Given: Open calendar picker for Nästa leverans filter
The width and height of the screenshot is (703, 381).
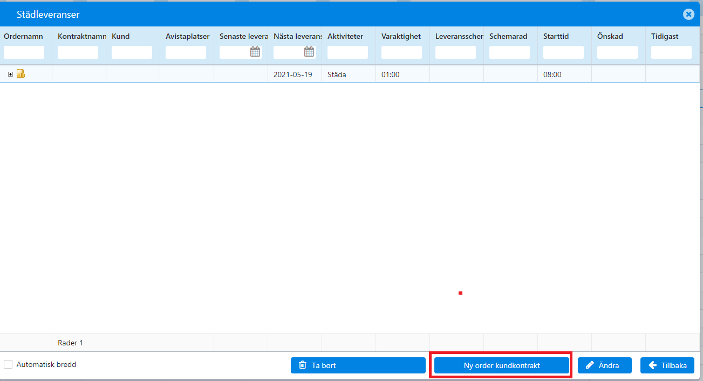Looking at the screenshot, I should click(x=309, y=52).
